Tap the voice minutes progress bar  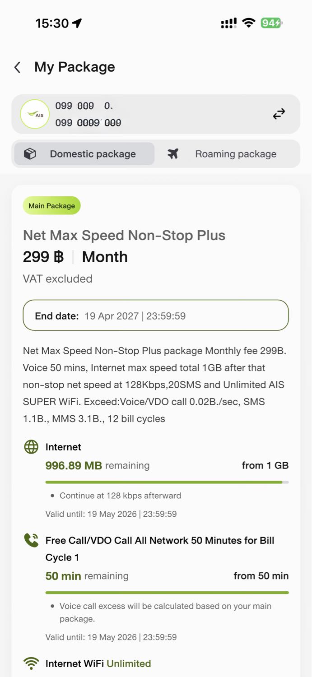coord(167,593)
